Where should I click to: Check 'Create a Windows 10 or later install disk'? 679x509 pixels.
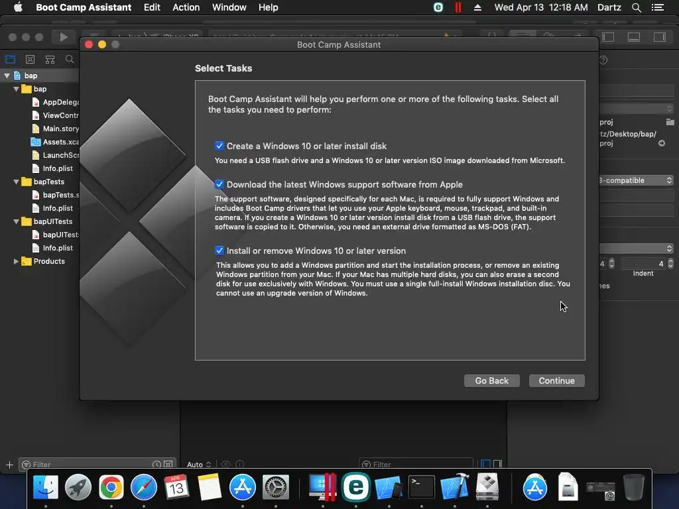219,146
